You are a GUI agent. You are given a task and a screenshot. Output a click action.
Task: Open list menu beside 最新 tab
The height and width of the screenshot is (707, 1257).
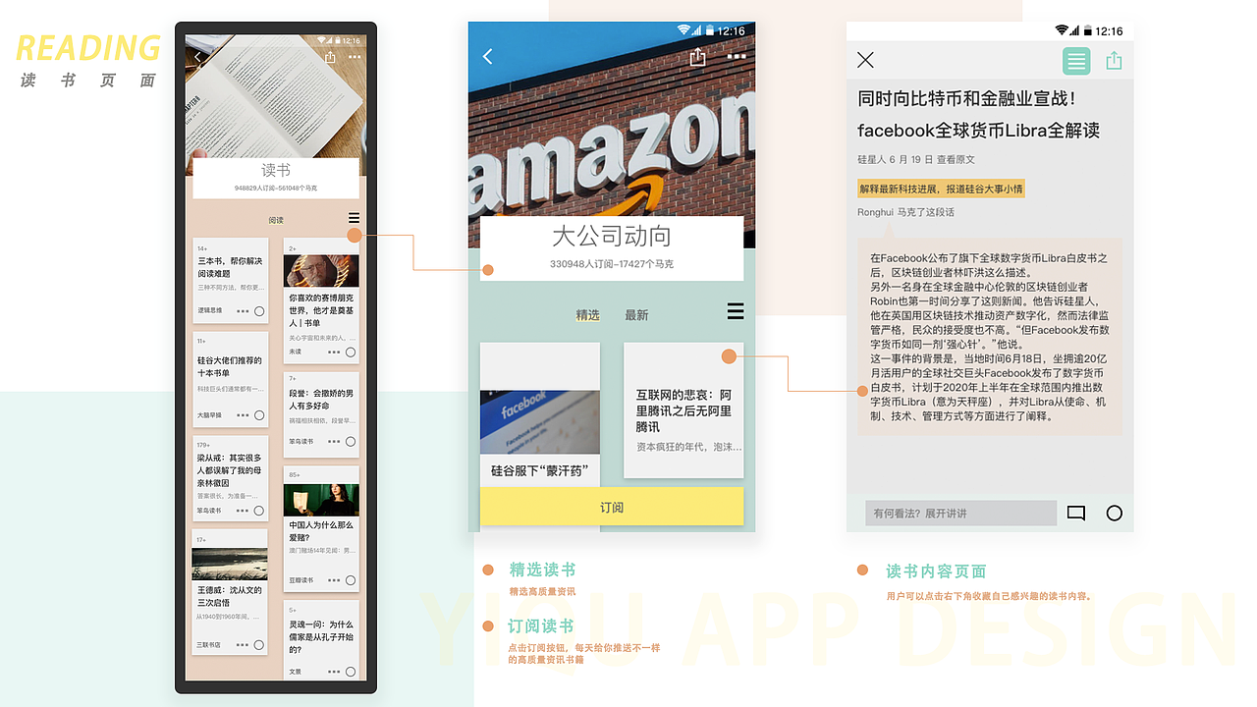(736, 311)
